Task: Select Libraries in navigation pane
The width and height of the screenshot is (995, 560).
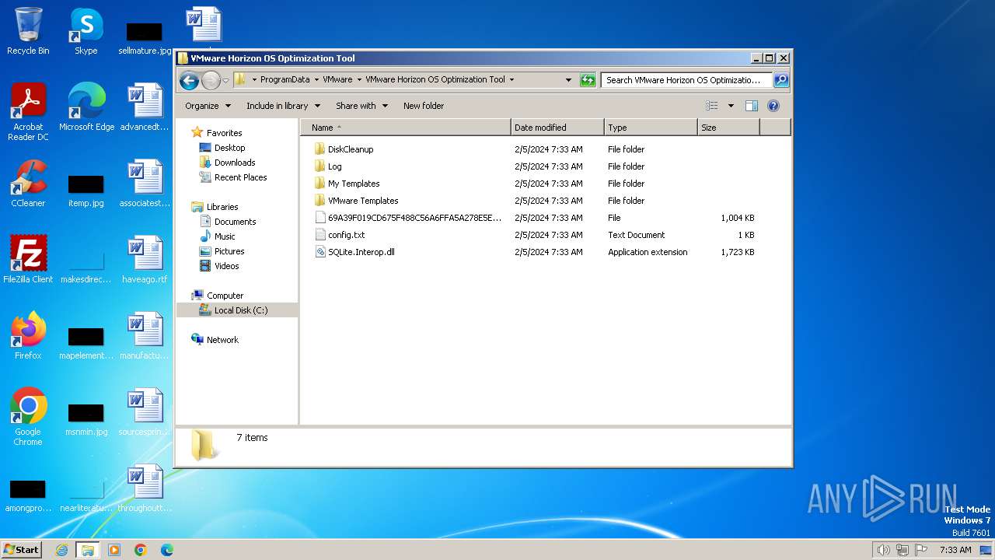Action: coord(222,207)
